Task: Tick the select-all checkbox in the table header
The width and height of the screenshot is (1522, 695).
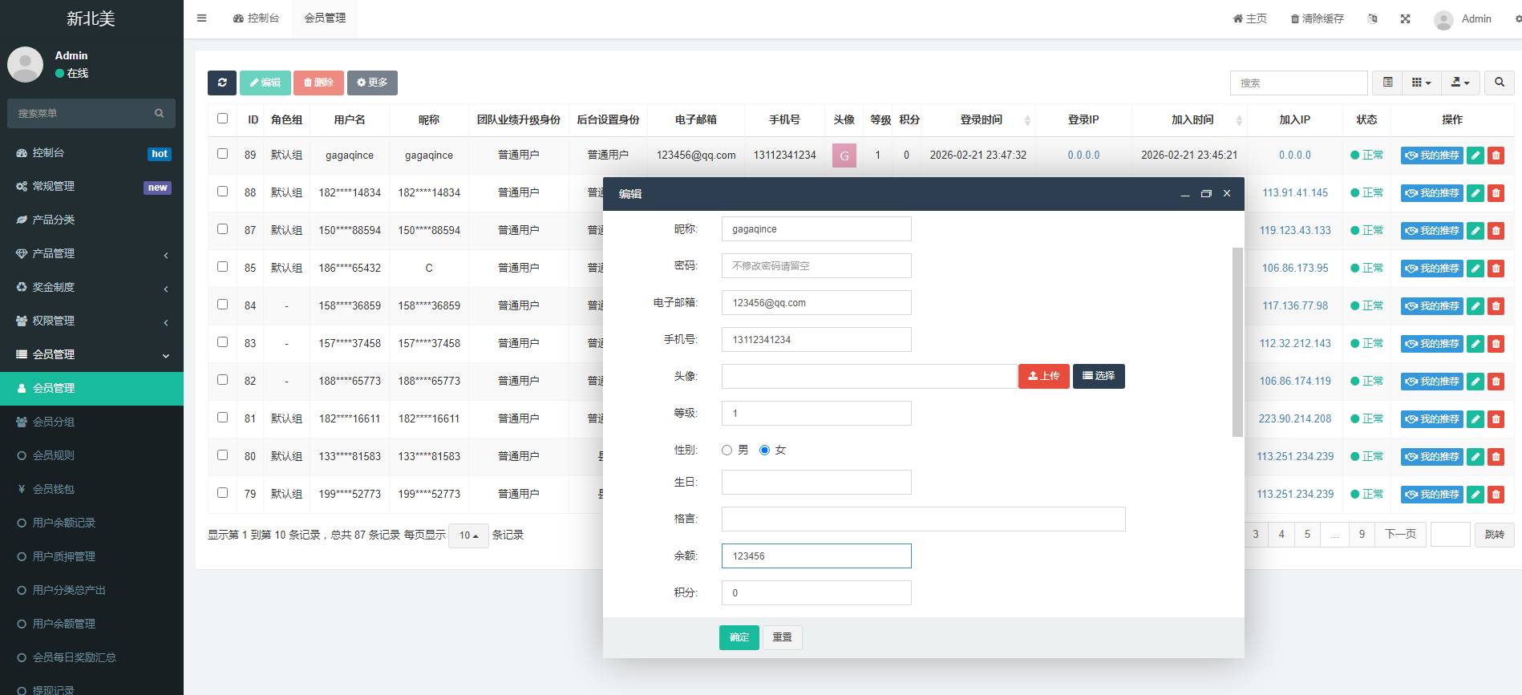Action: click(x=223, y=119)
